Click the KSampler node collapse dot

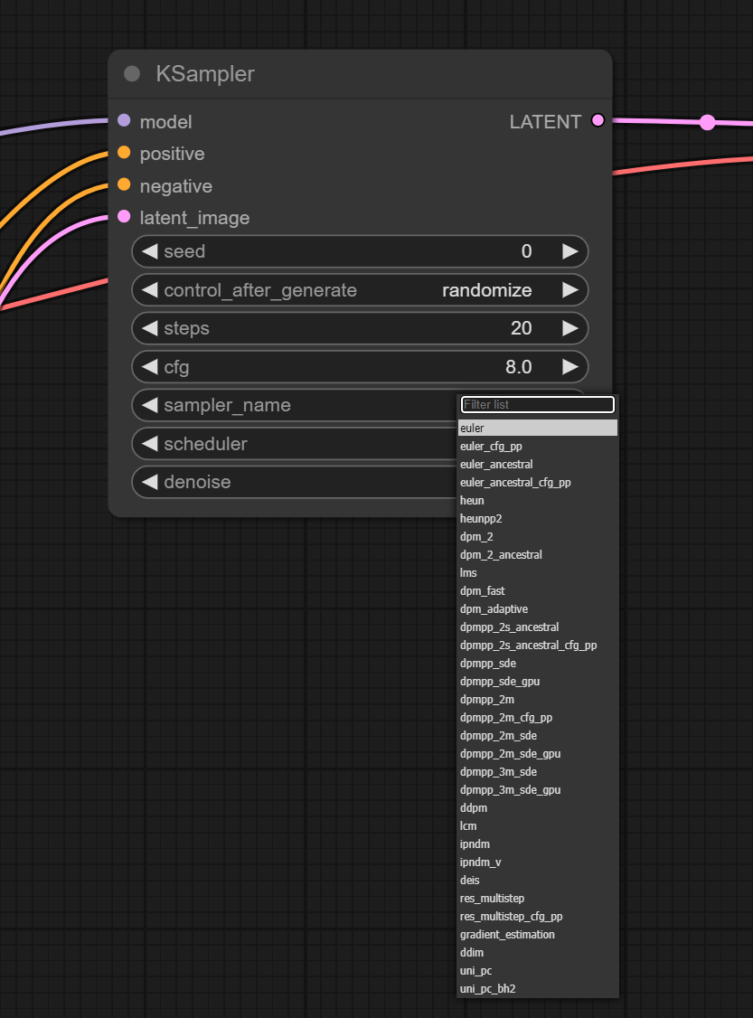132,74
